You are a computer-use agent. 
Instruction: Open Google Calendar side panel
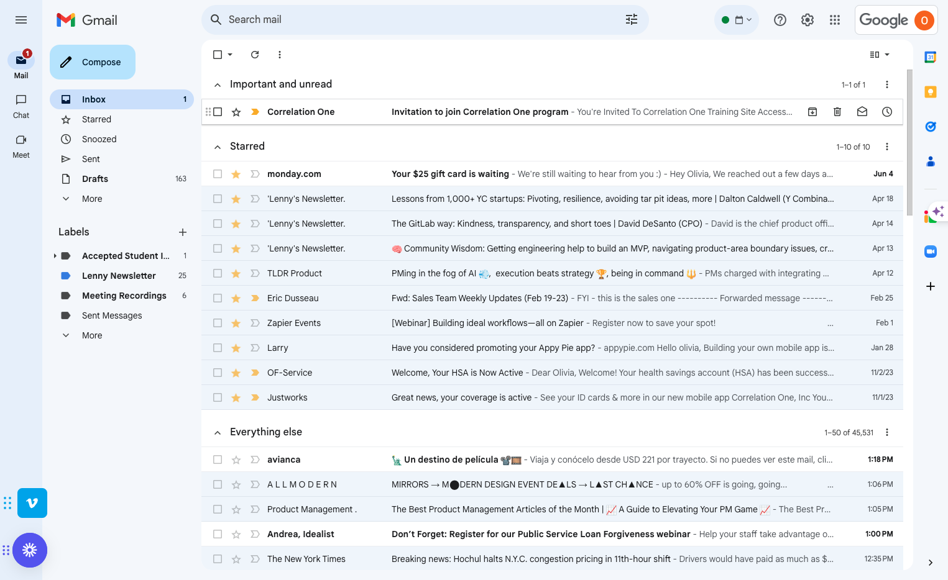point(931,57)
